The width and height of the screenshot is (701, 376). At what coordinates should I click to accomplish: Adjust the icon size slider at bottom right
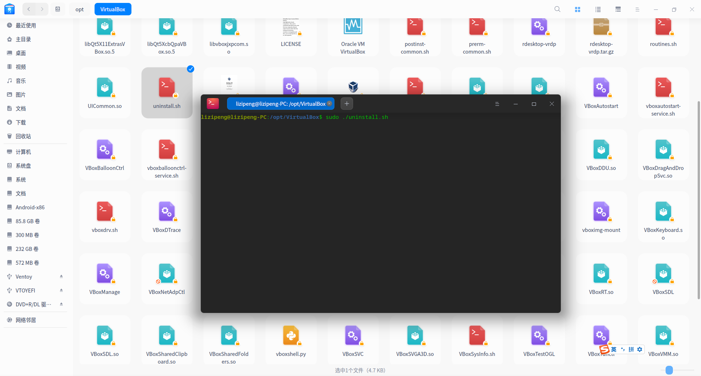click(670, 370)
